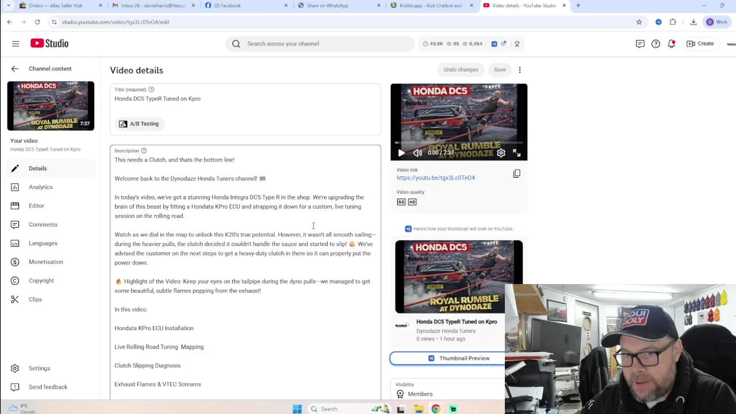This screenshot has height=414, width=736.
Task: Open Comments from the sidebar
Action: point(50,224)
